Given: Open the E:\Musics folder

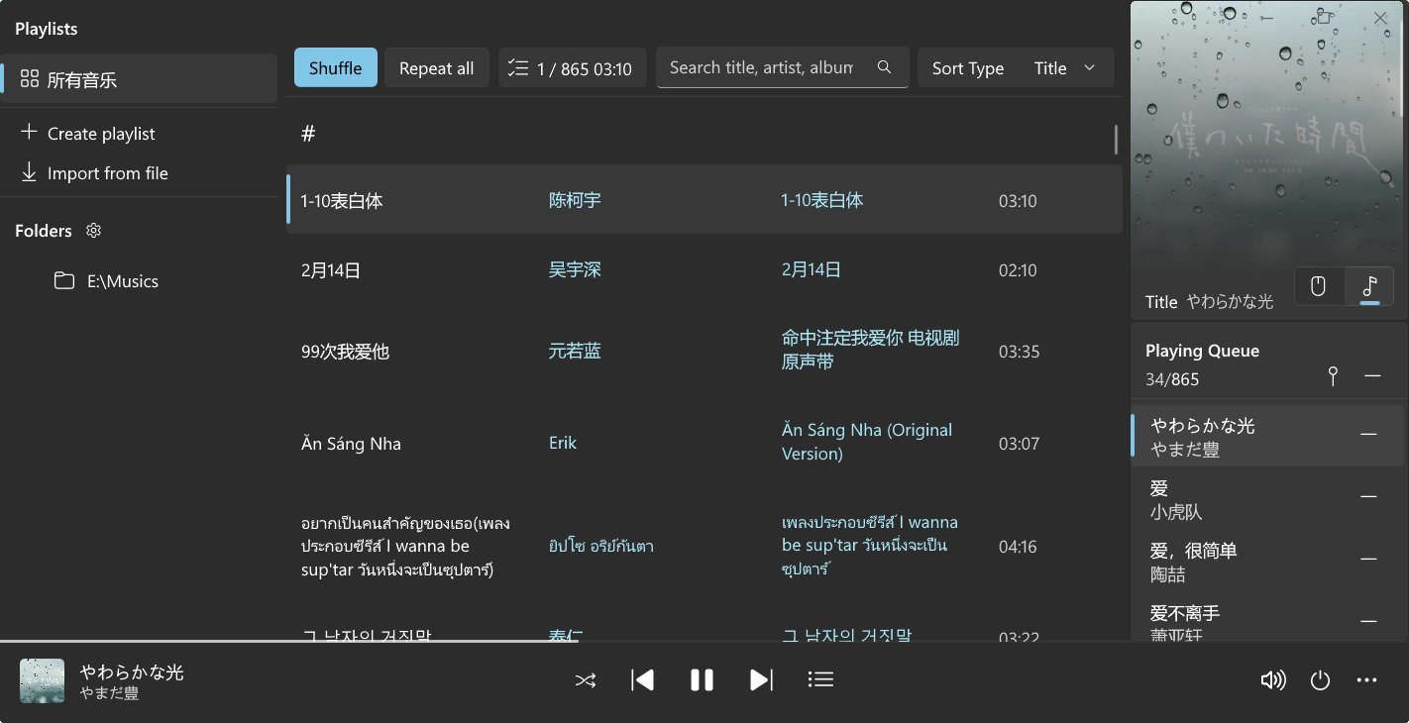Looking at the screenshot, I should click(x=122, y=281).
